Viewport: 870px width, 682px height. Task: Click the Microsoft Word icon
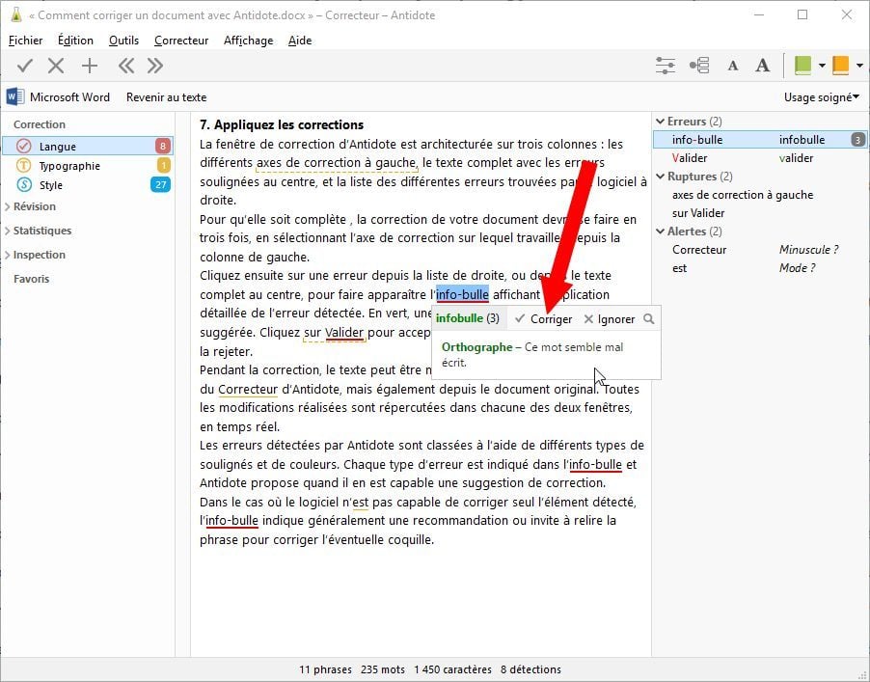[x=15, y=97]
